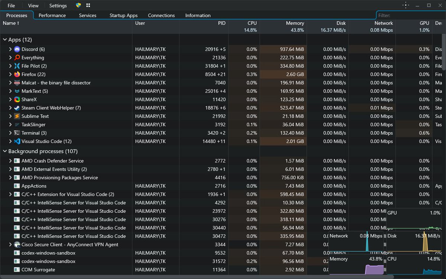The height and width of the screenshot is (279, 446).
Task: Click the vertical scrollbar of process list
Action: pyautogui.click(x=444, y=52)
